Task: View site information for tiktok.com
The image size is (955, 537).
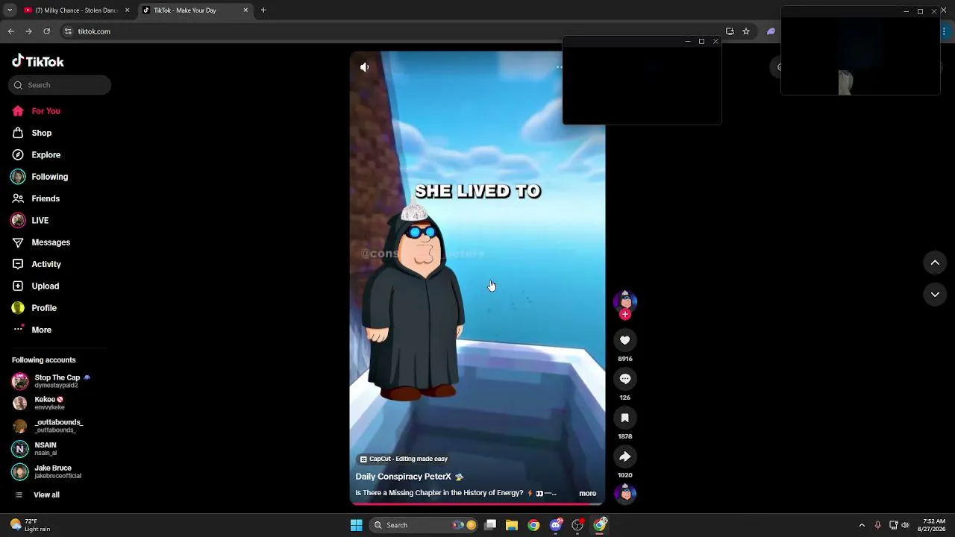Action: 68,31
